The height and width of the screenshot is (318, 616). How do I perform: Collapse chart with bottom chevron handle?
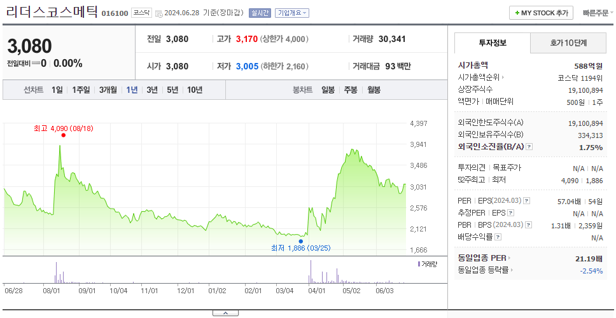[225, 313]
